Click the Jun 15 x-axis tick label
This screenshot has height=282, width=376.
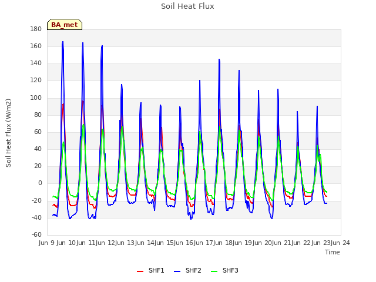tap(163, 243)
